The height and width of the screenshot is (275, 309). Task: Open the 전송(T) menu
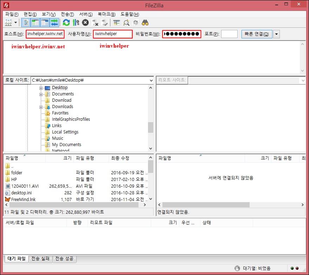(67, 14)
